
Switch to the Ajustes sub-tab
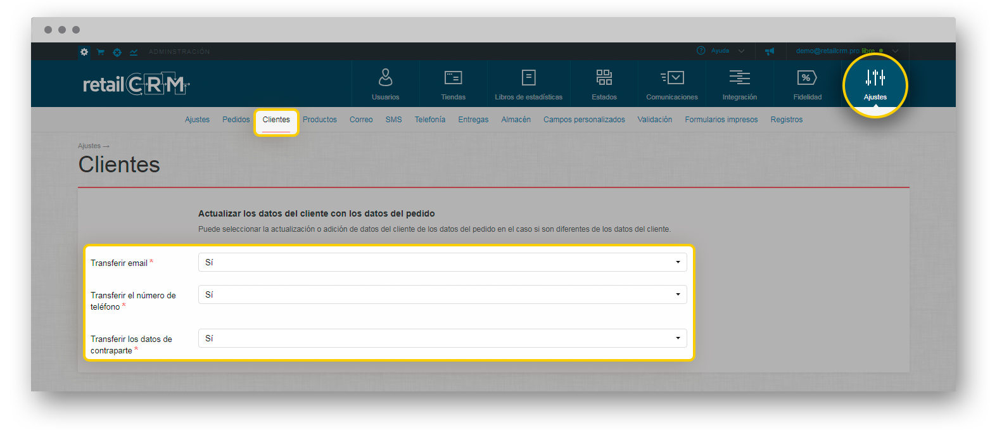pyautogui.click(x=197, y=120)
